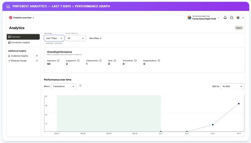The width and height of the screenshot is (251, 143).
Task: Click the Oct 4 data point on the graph
Action: [x=239, y=104]
